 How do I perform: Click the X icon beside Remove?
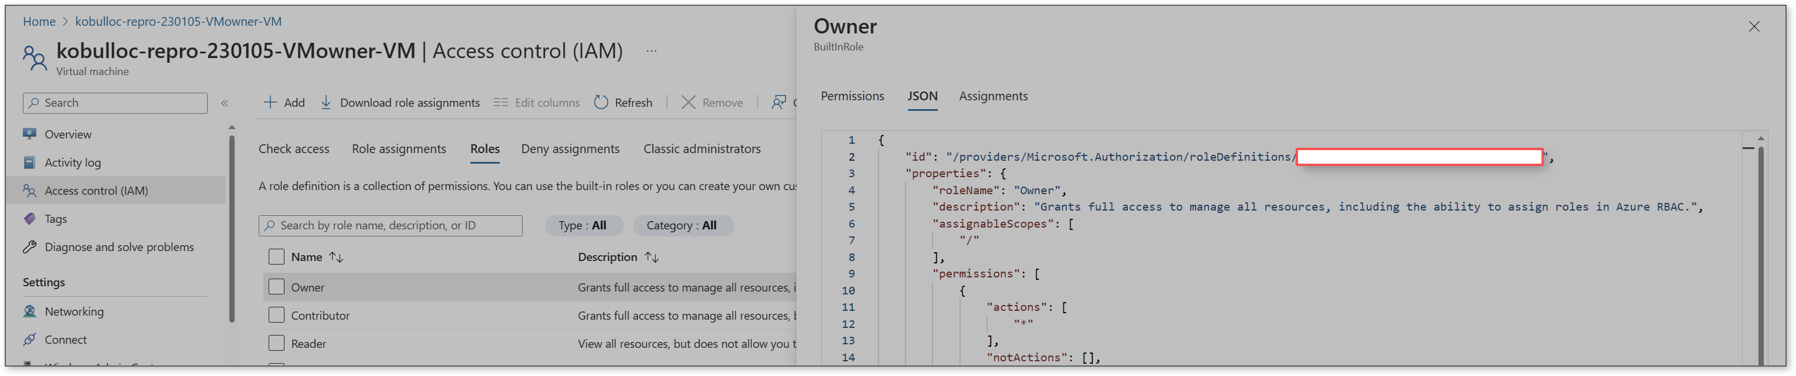tap(688, 103)
